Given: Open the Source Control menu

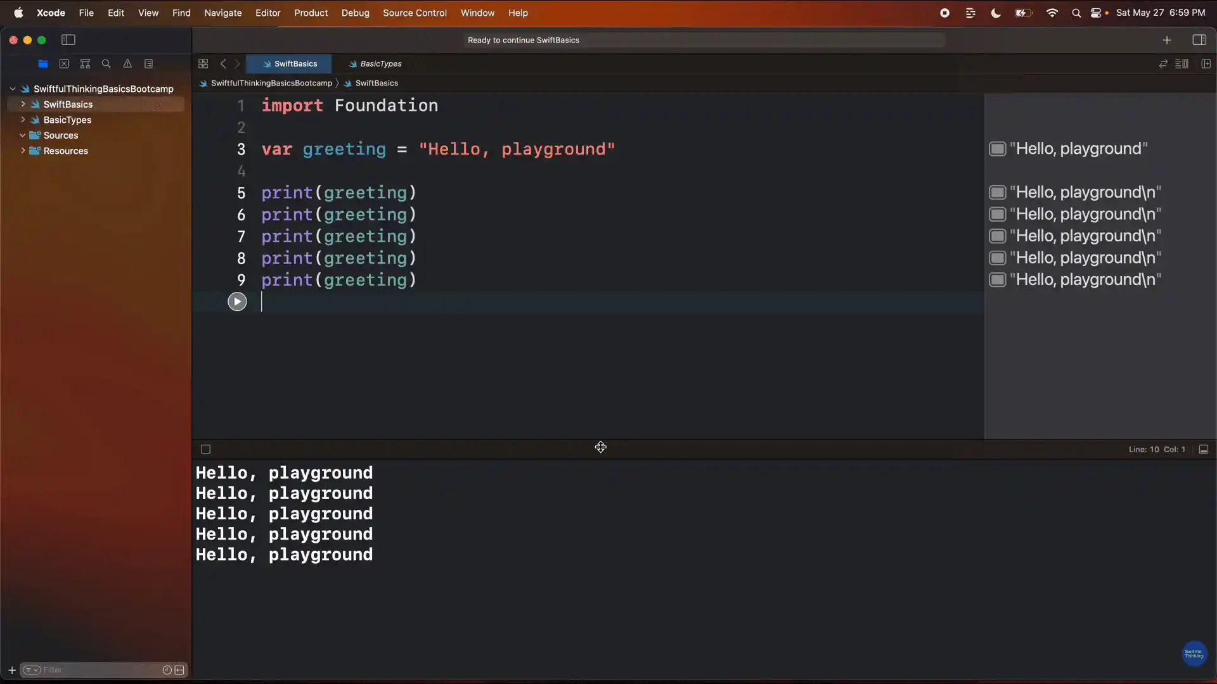Looking at the screenshot, I should coord(415,13).
